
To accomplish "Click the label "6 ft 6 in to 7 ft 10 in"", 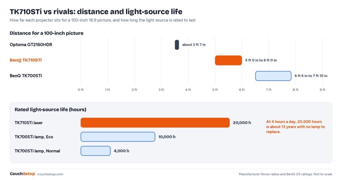I will (x=311, y=76).
